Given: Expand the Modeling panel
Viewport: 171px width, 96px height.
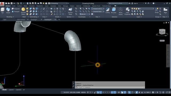Looking at the screenshot, I should (10, 17).
